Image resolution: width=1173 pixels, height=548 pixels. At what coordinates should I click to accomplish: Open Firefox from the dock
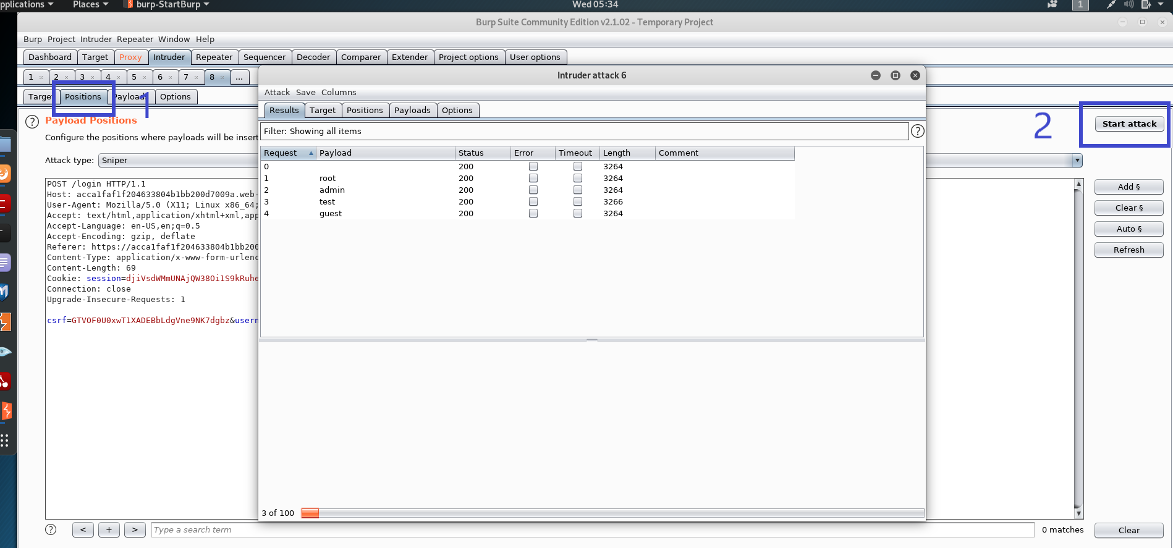tap(5, 174)
